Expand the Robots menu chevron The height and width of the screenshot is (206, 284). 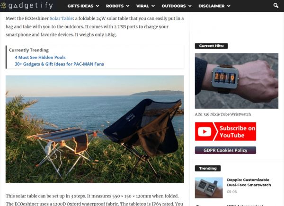pos(128,6)
